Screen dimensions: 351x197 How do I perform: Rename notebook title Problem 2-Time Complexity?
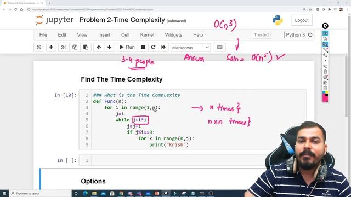click(x=122, y=20)
